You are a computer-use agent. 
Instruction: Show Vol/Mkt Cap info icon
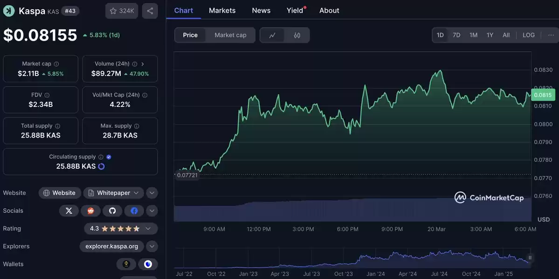pos(145,95)
